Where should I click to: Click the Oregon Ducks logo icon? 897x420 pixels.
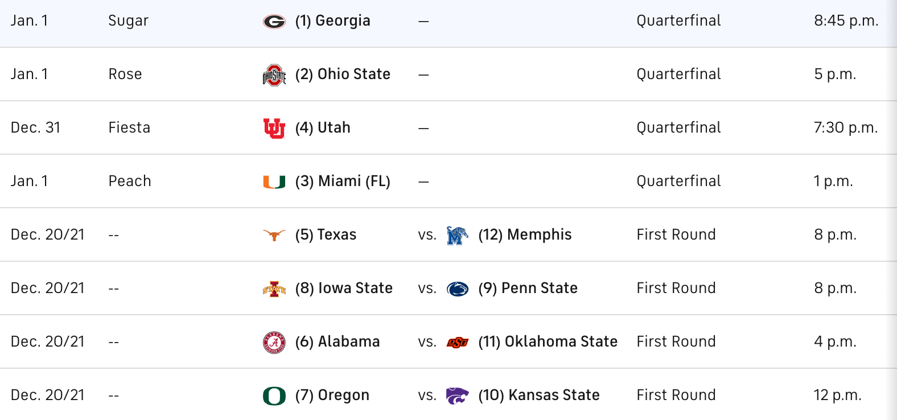click(x=274, y=396)
